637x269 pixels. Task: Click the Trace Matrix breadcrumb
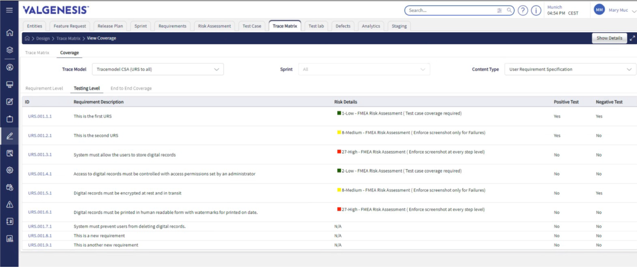click(x=68, y=38)
